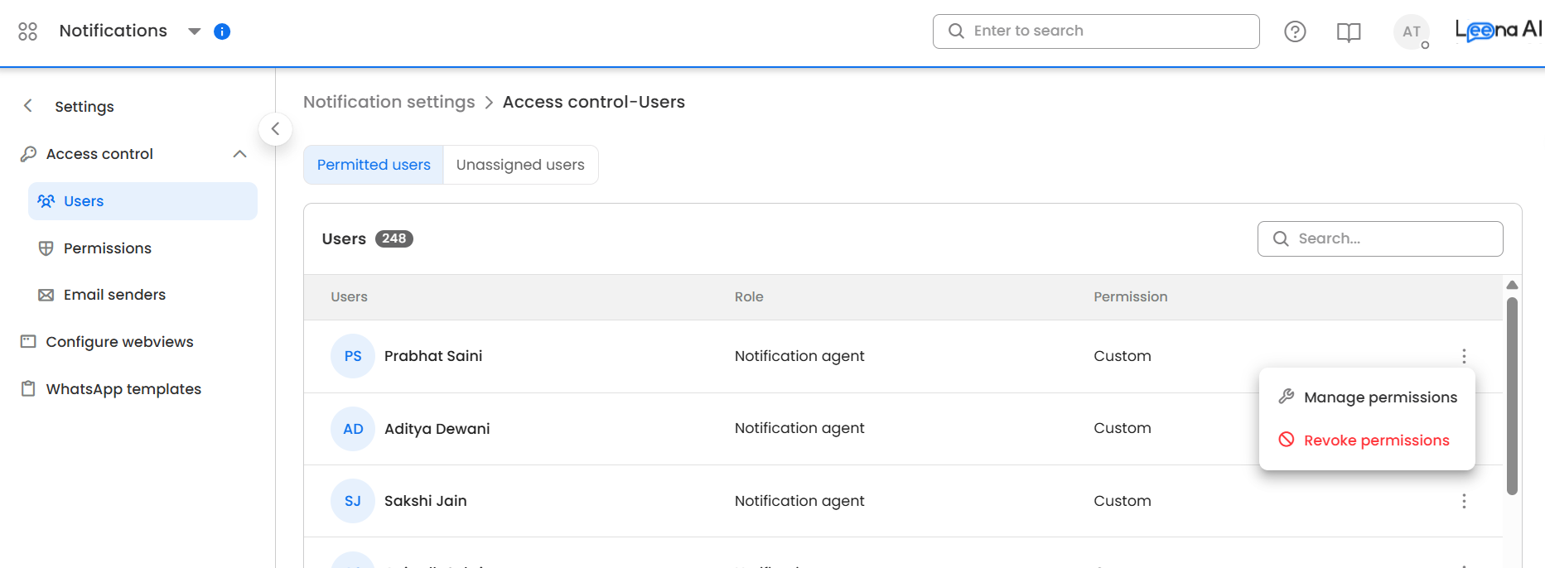Viewport: 1545px width, 568px height.
Task: Open three-dot menu for Prabhat Saini
Action: 1464,356
